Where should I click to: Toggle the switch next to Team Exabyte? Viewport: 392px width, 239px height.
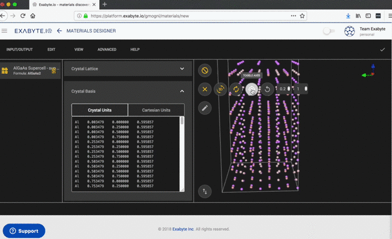(329, 31)
